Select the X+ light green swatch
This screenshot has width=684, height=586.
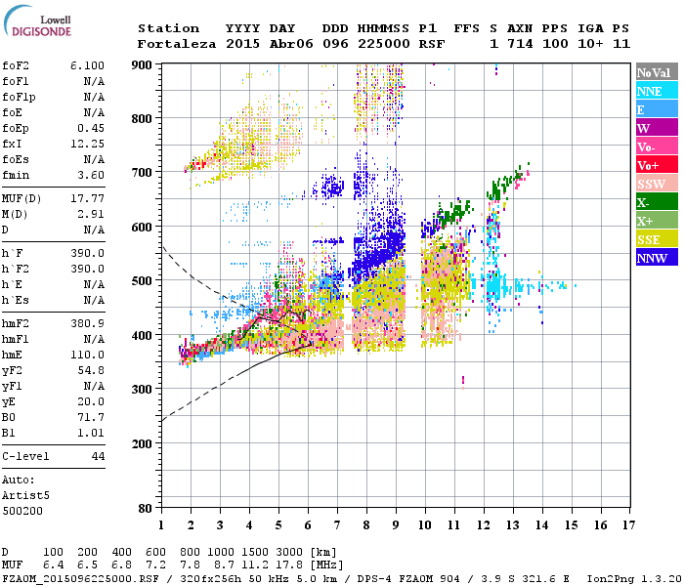coord(657,220)
